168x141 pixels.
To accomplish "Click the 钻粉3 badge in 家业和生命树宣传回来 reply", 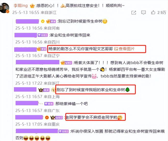I will [x=43, y=35].
